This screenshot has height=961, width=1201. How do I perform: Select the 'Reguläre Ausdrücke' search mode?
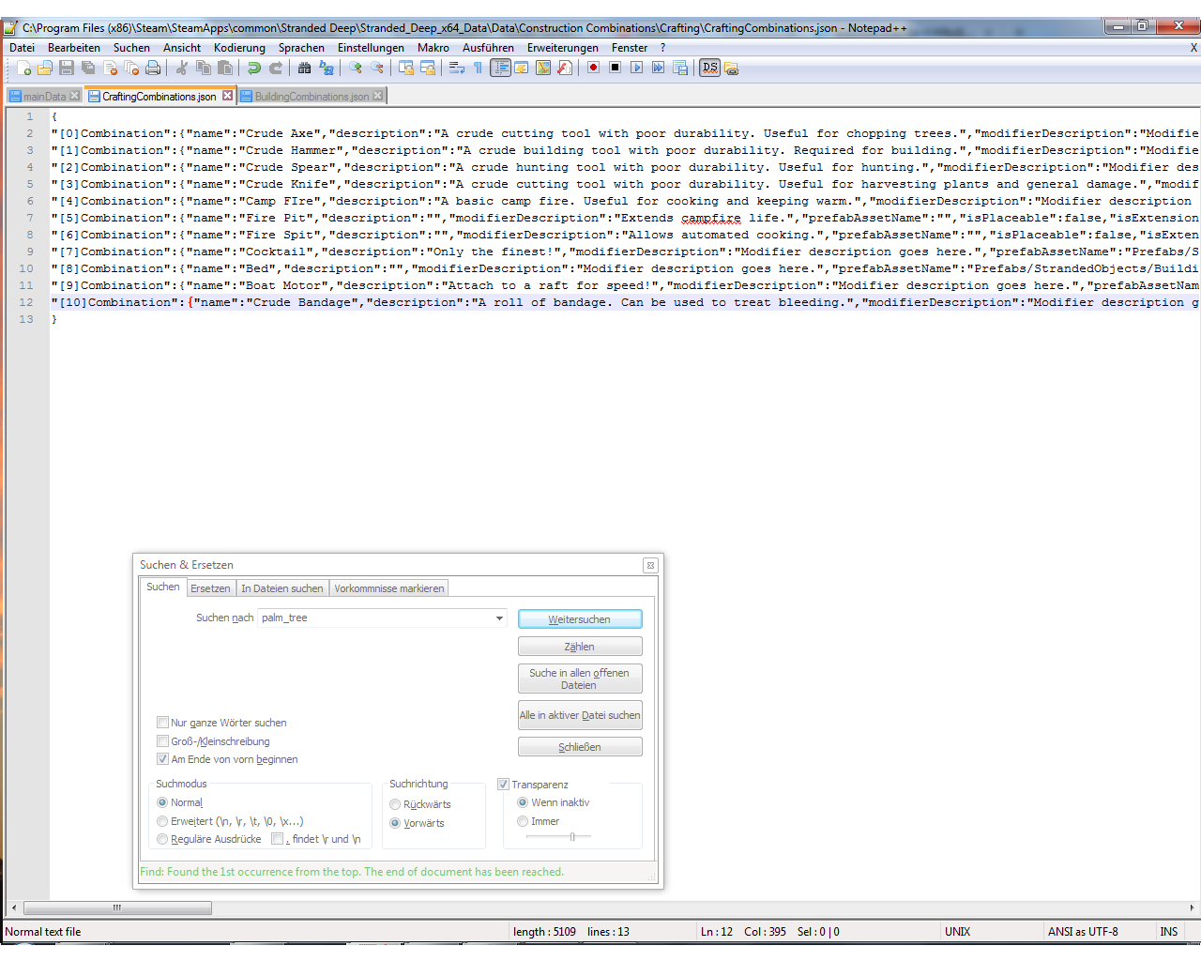(x=162, y=839)
